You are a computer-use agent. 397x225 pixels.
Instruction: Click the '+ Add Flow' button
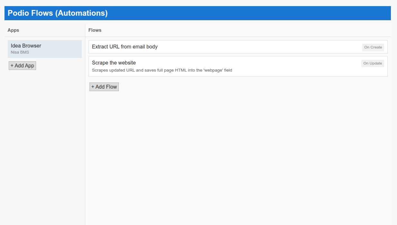[104, 87]
